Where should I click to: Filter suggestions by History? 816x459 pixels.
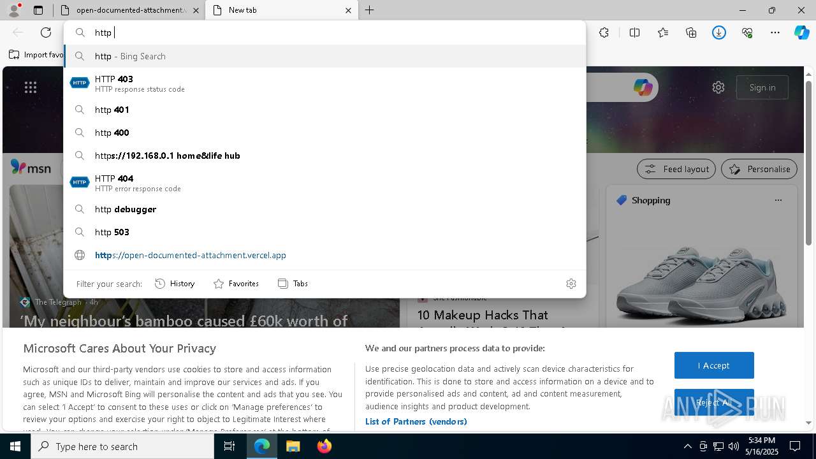[x=175, y=284]
